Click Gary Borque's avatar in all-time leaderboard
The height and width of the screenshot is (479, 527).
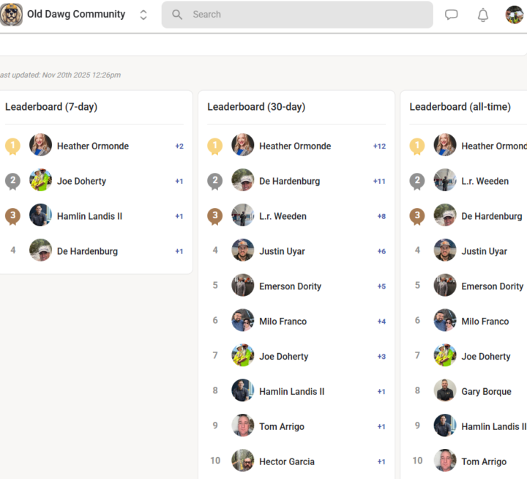445,391
